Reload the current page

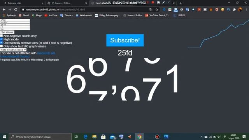pyautogui.click(x=16, y=9)
